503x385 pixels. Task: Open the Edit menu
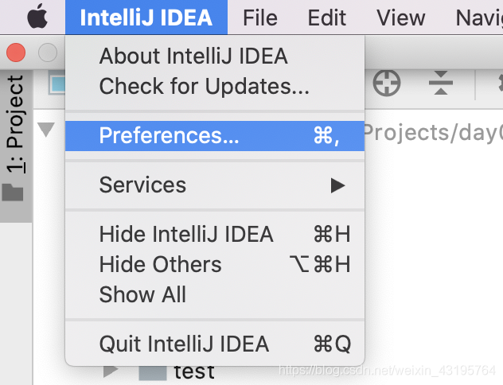(x=326, y=17)
